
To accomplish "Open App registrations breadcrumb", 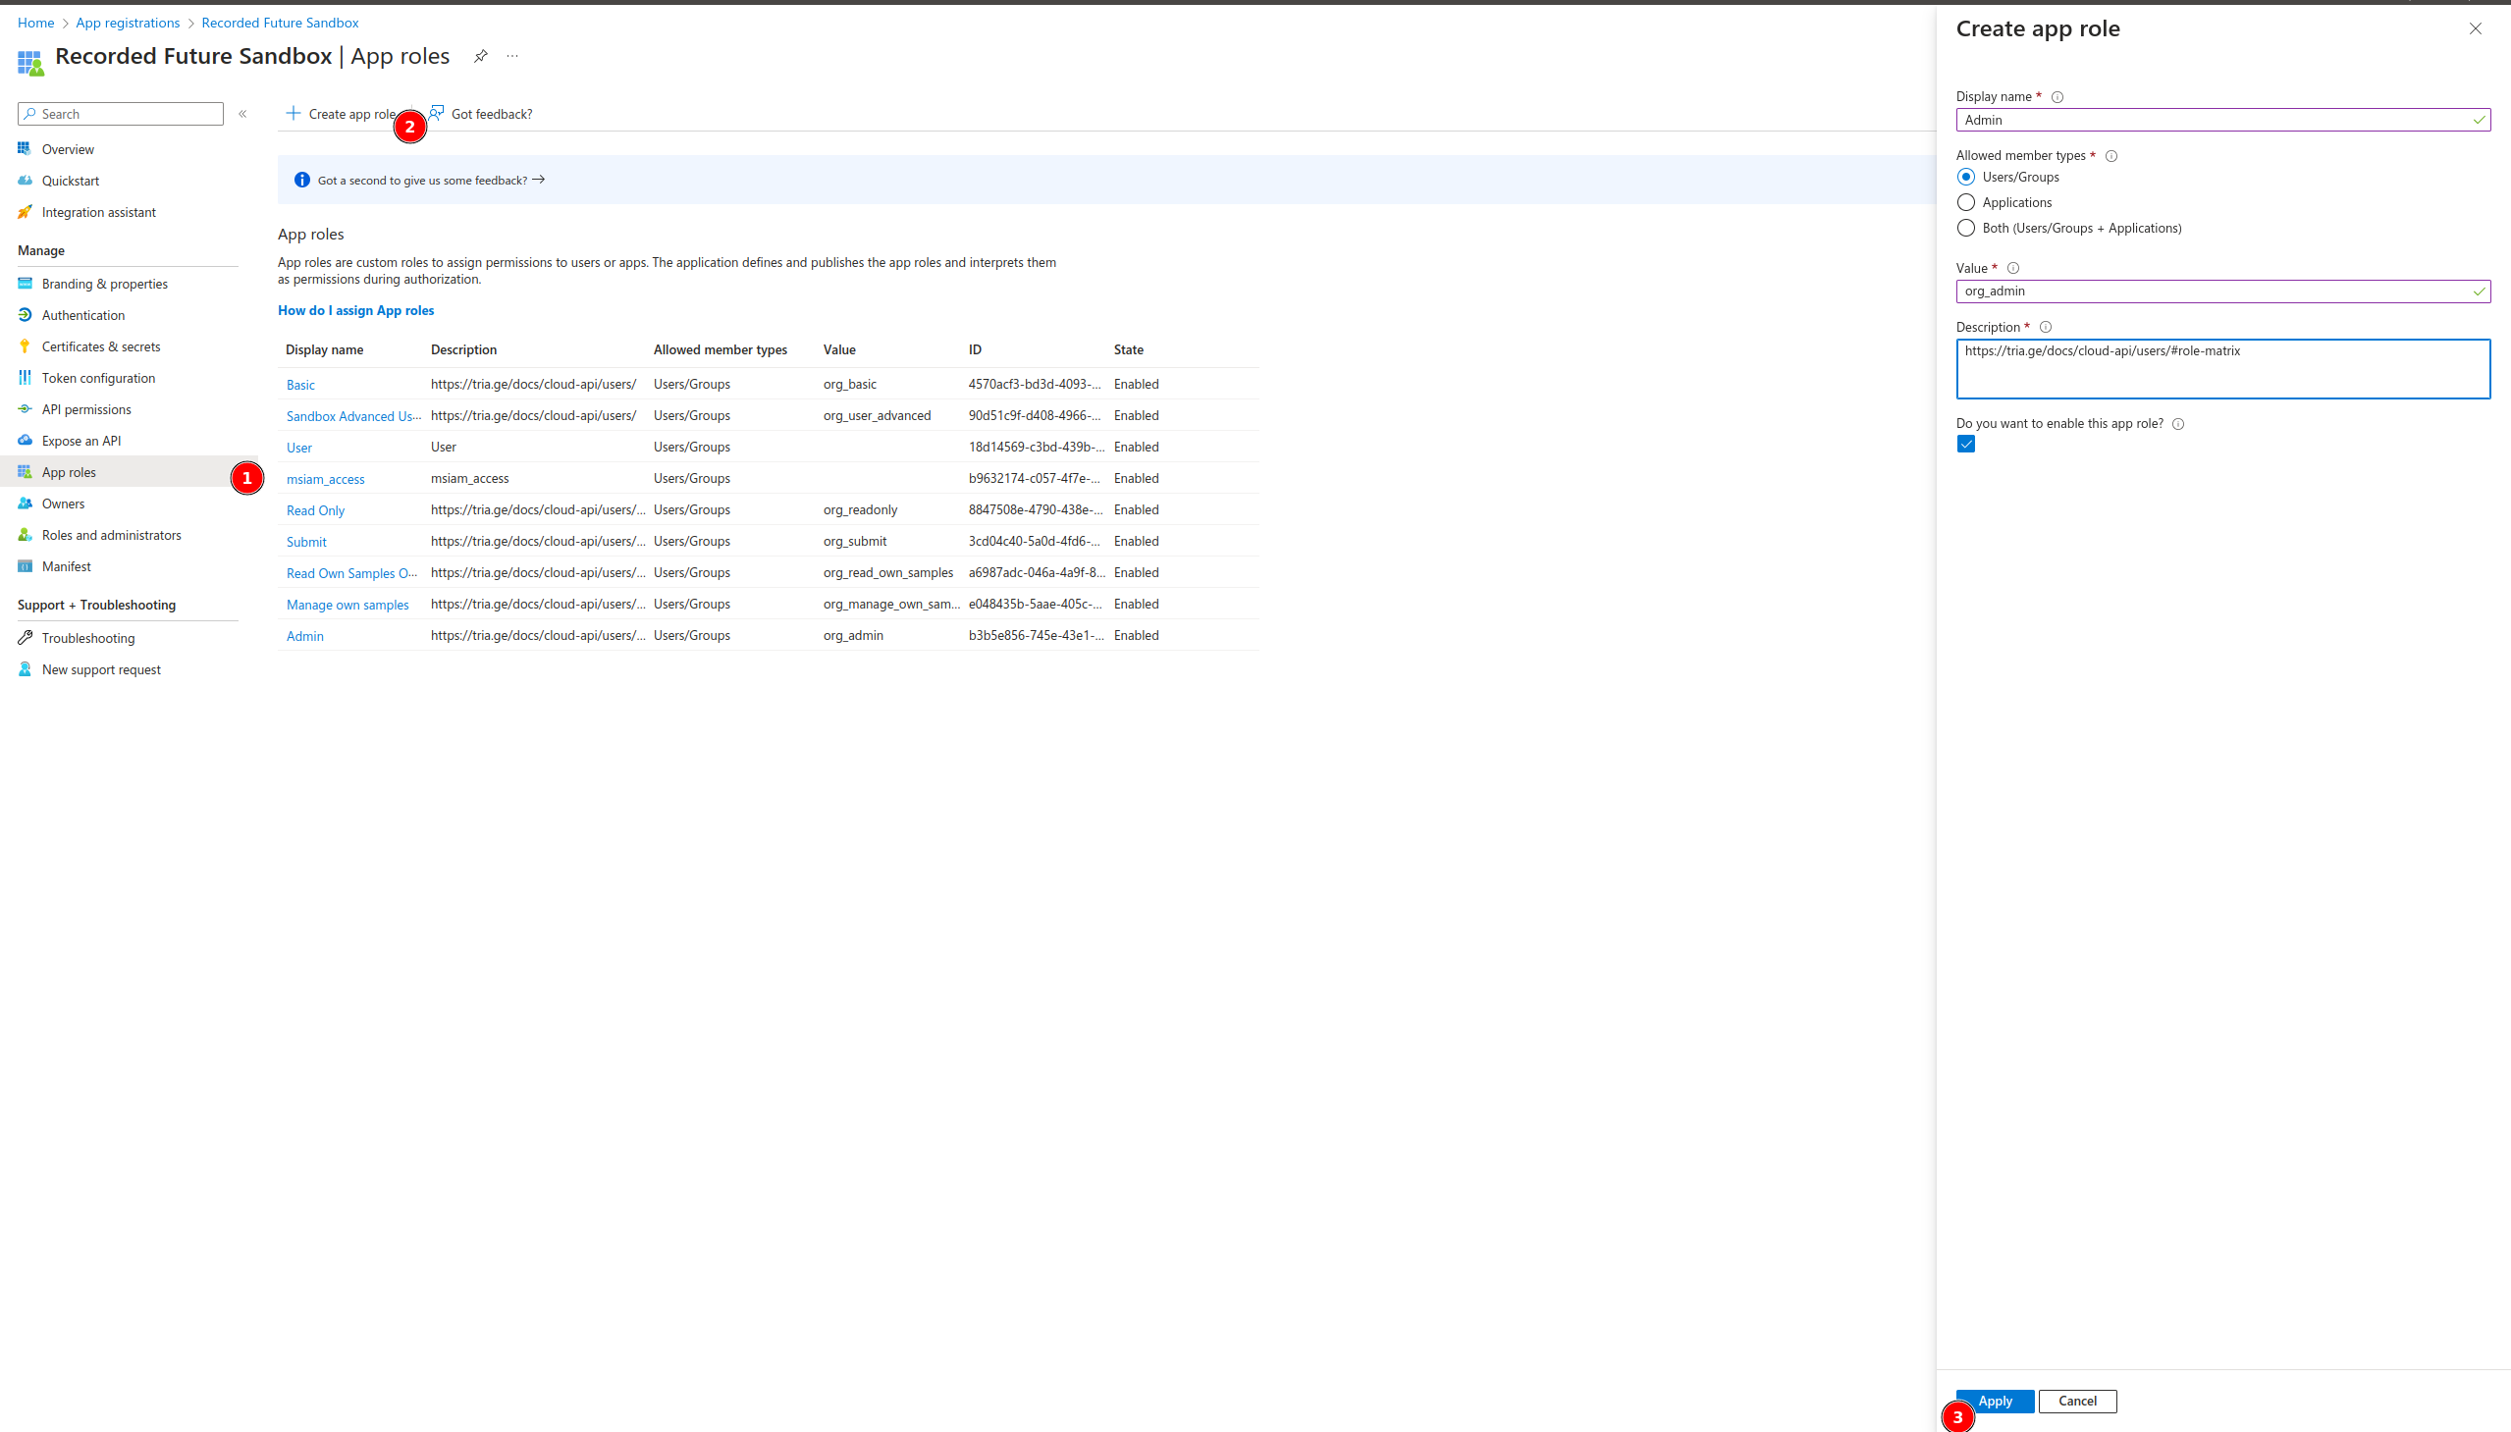I will 127,23.
